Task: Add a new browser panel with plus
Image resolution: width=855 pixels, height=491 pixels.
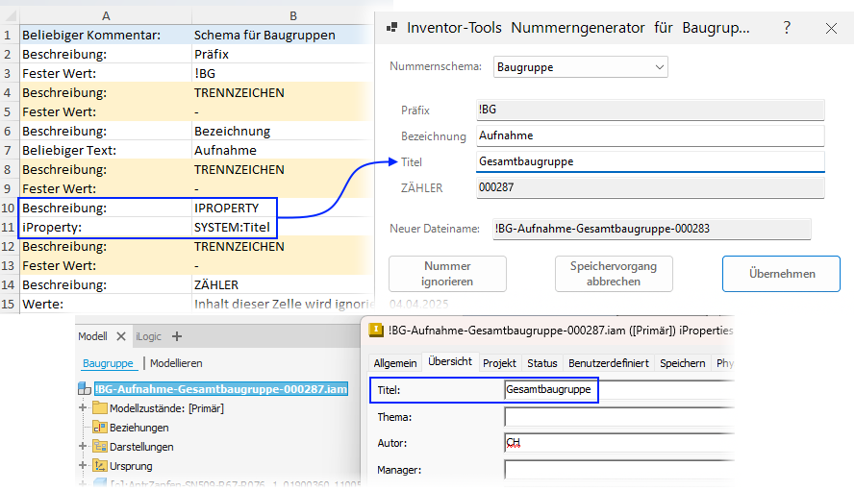Action: point(177,336)
